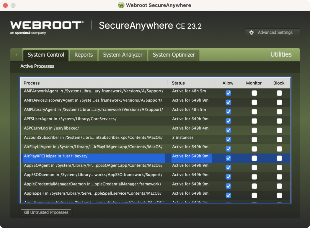This screenshot has height=228, width=310.
Task: Toggle Allow for AccountSubscriber
Action: [x=228, y=139]
